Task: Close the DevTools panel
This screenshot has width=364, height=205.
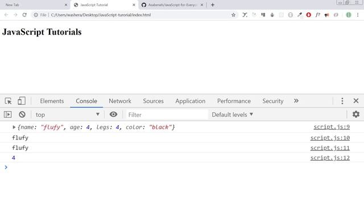Action: [356, 101]
